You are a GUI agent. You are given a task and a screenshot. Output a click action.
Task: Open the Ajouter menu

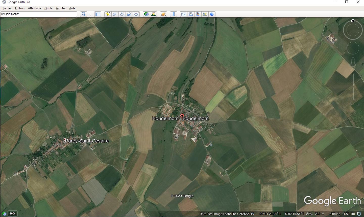61,8
